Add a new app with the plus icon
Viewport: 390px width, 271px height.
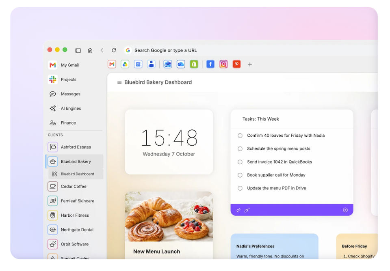(250, 65)
